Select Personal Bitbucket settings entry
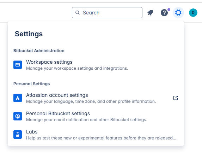This screenshot has height=156, width=202. pyautogui.click(x=96, y=116)
